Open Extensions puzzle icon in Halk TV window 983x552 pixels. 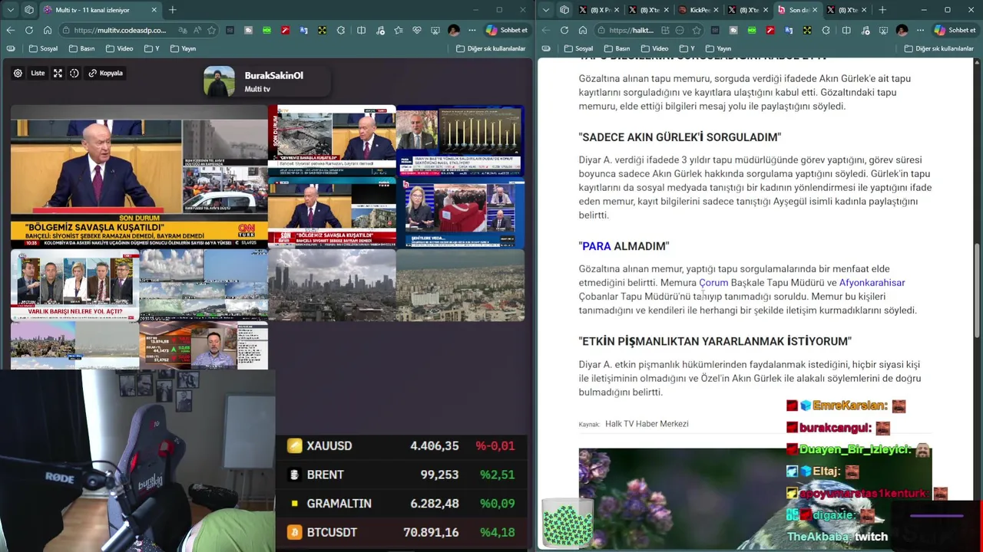826,30
